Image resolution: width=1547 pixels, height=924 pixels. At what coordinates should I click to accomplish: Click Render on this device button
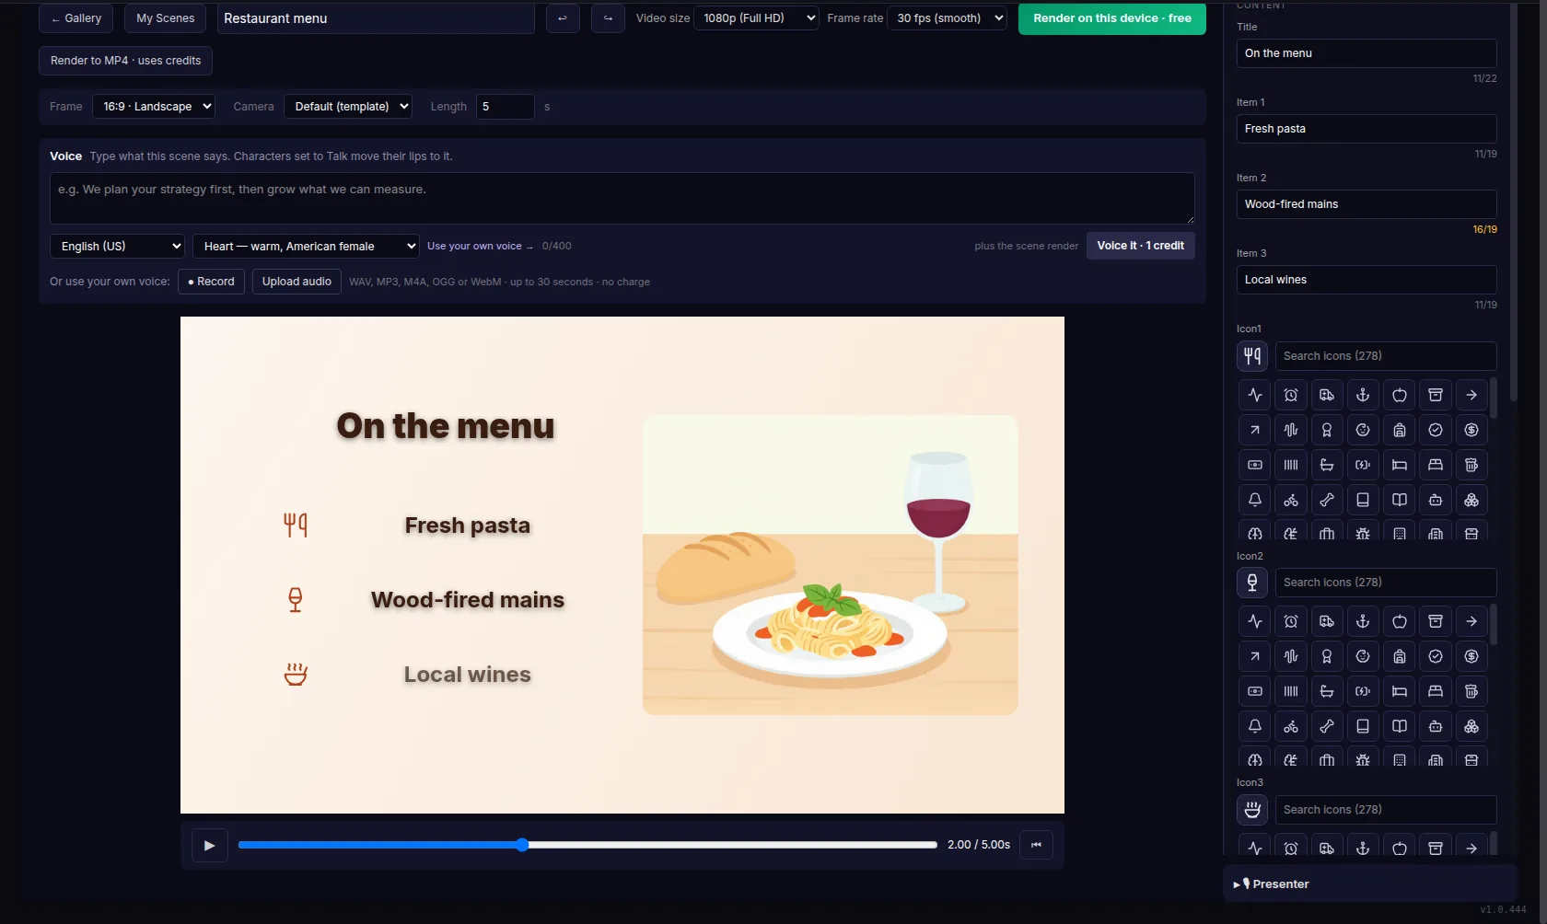[x=1112, y=18]
